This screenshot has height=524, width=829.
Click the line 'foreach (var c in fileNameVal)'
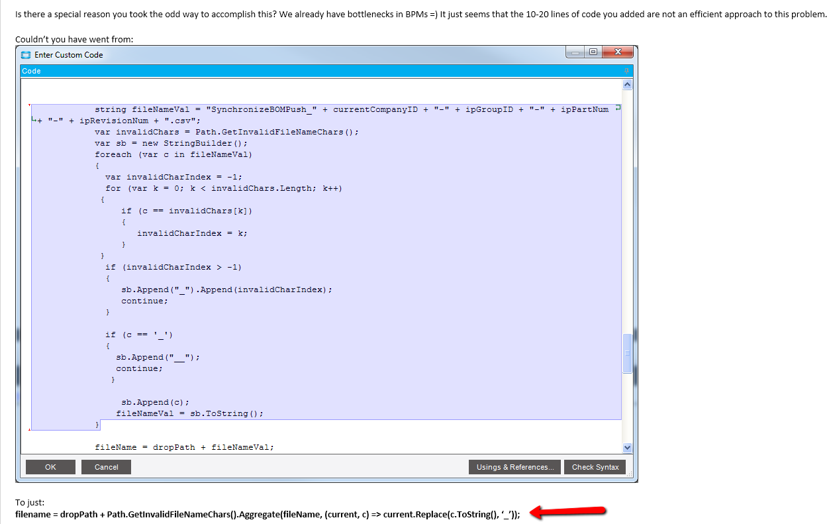click(173, 154)
